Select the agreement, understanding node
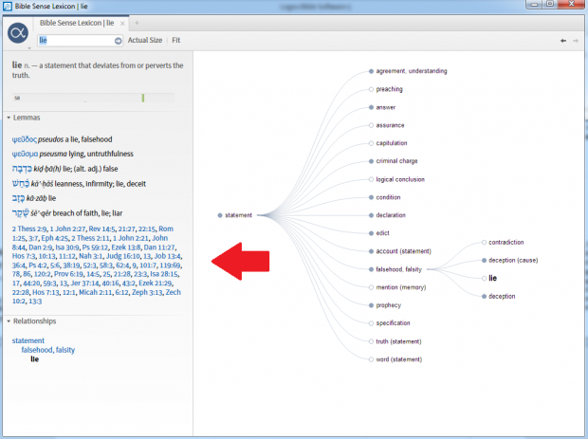Screen dimensions: 588x439 pyautogui.click(x=411, y=71)
